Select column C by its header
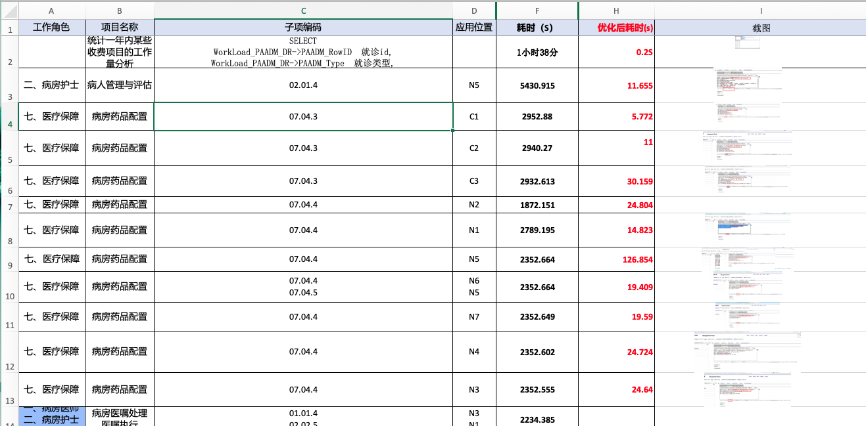This screenshot has height=426, width=866. [x=303, y=11]
